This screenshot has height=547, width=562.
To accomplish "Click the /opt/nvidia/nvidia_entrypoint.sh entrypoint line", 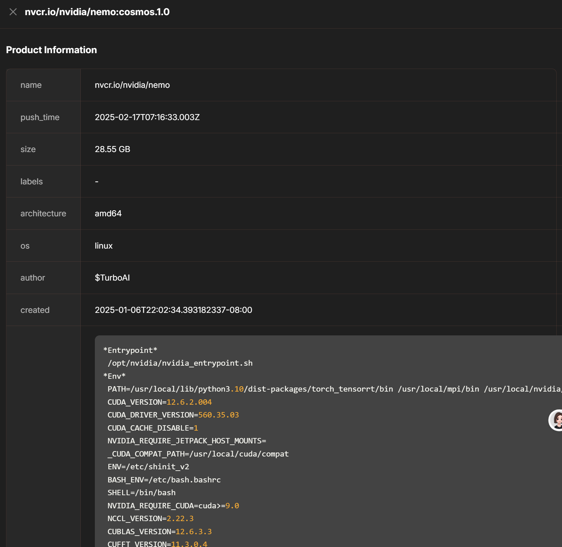I will point(180,363).
